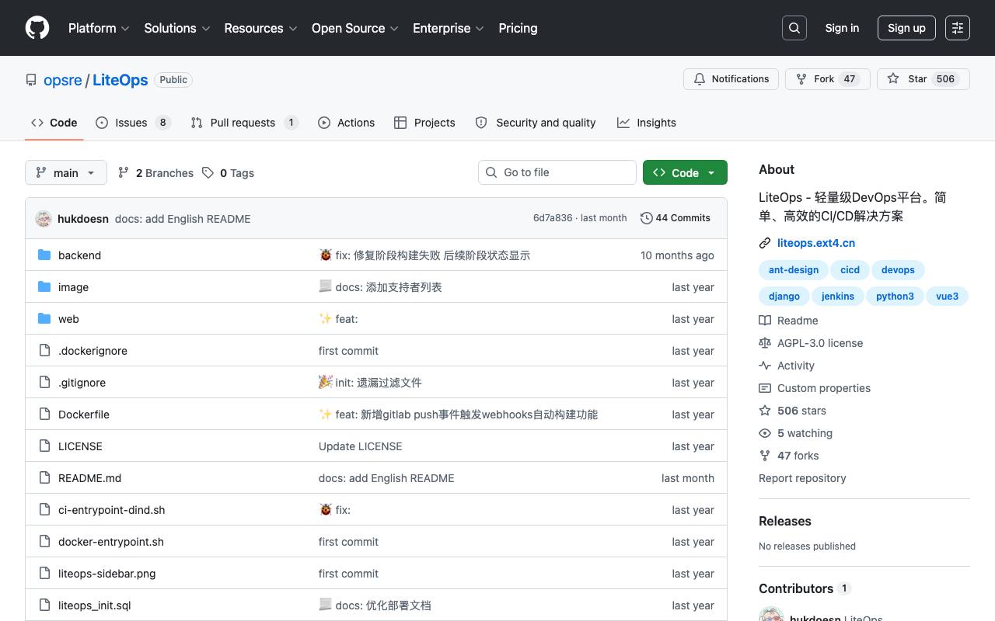Expand the Open Source menu
This screenshot has height=621, width=995.
pos(355,28)
